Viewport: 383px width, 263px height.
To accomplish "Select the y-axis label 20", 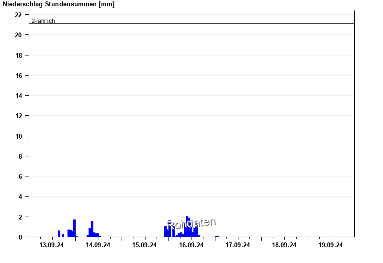I will coord(18,35).
